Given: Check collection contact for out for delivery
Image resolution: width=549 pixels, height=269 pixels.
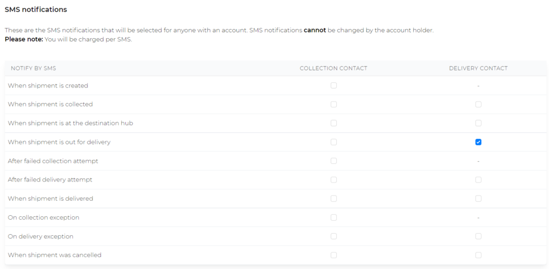Looking at the screenshot, I should point(333,142).
